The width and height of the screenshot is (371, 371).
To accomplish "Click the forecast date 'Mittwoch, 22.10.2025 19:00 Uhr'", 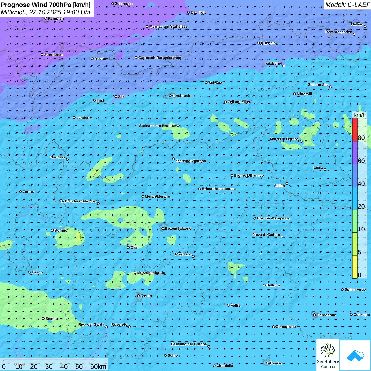I will click(x=46, y=12).
